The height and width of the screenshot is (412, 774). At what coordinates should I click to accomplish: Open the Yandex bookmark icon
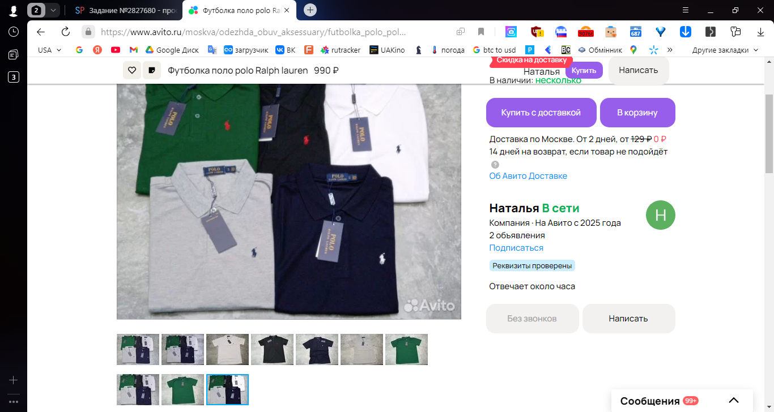pyautogui.click(x=97, y=50)
